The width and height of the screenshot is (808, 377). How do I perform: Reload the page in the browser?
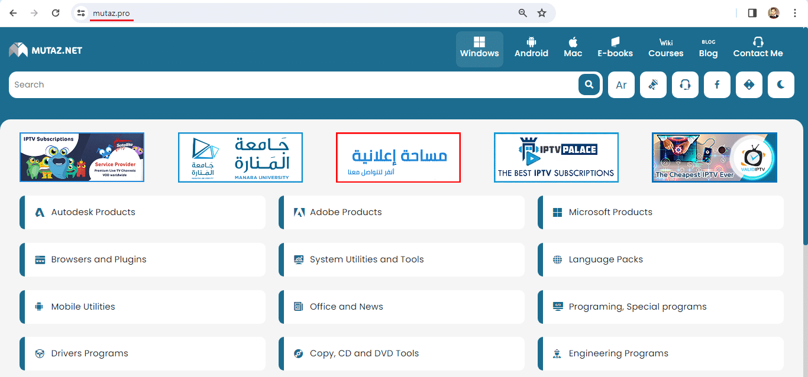[56, 13]
